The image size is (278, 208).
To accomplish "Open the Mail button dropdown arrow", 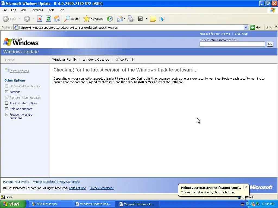I will pyautogui.click(x=124, y=19).
